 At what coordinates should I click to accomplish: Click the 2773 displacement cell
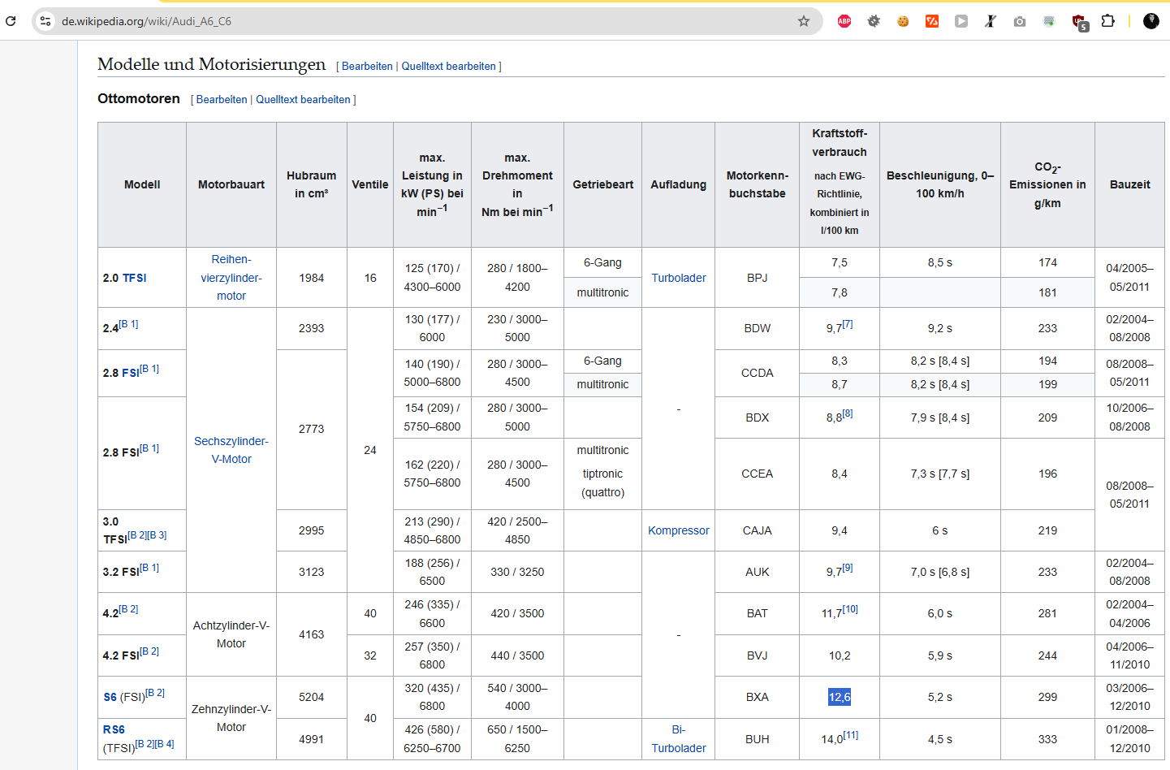pyautogui.click(x=312, y=429)
